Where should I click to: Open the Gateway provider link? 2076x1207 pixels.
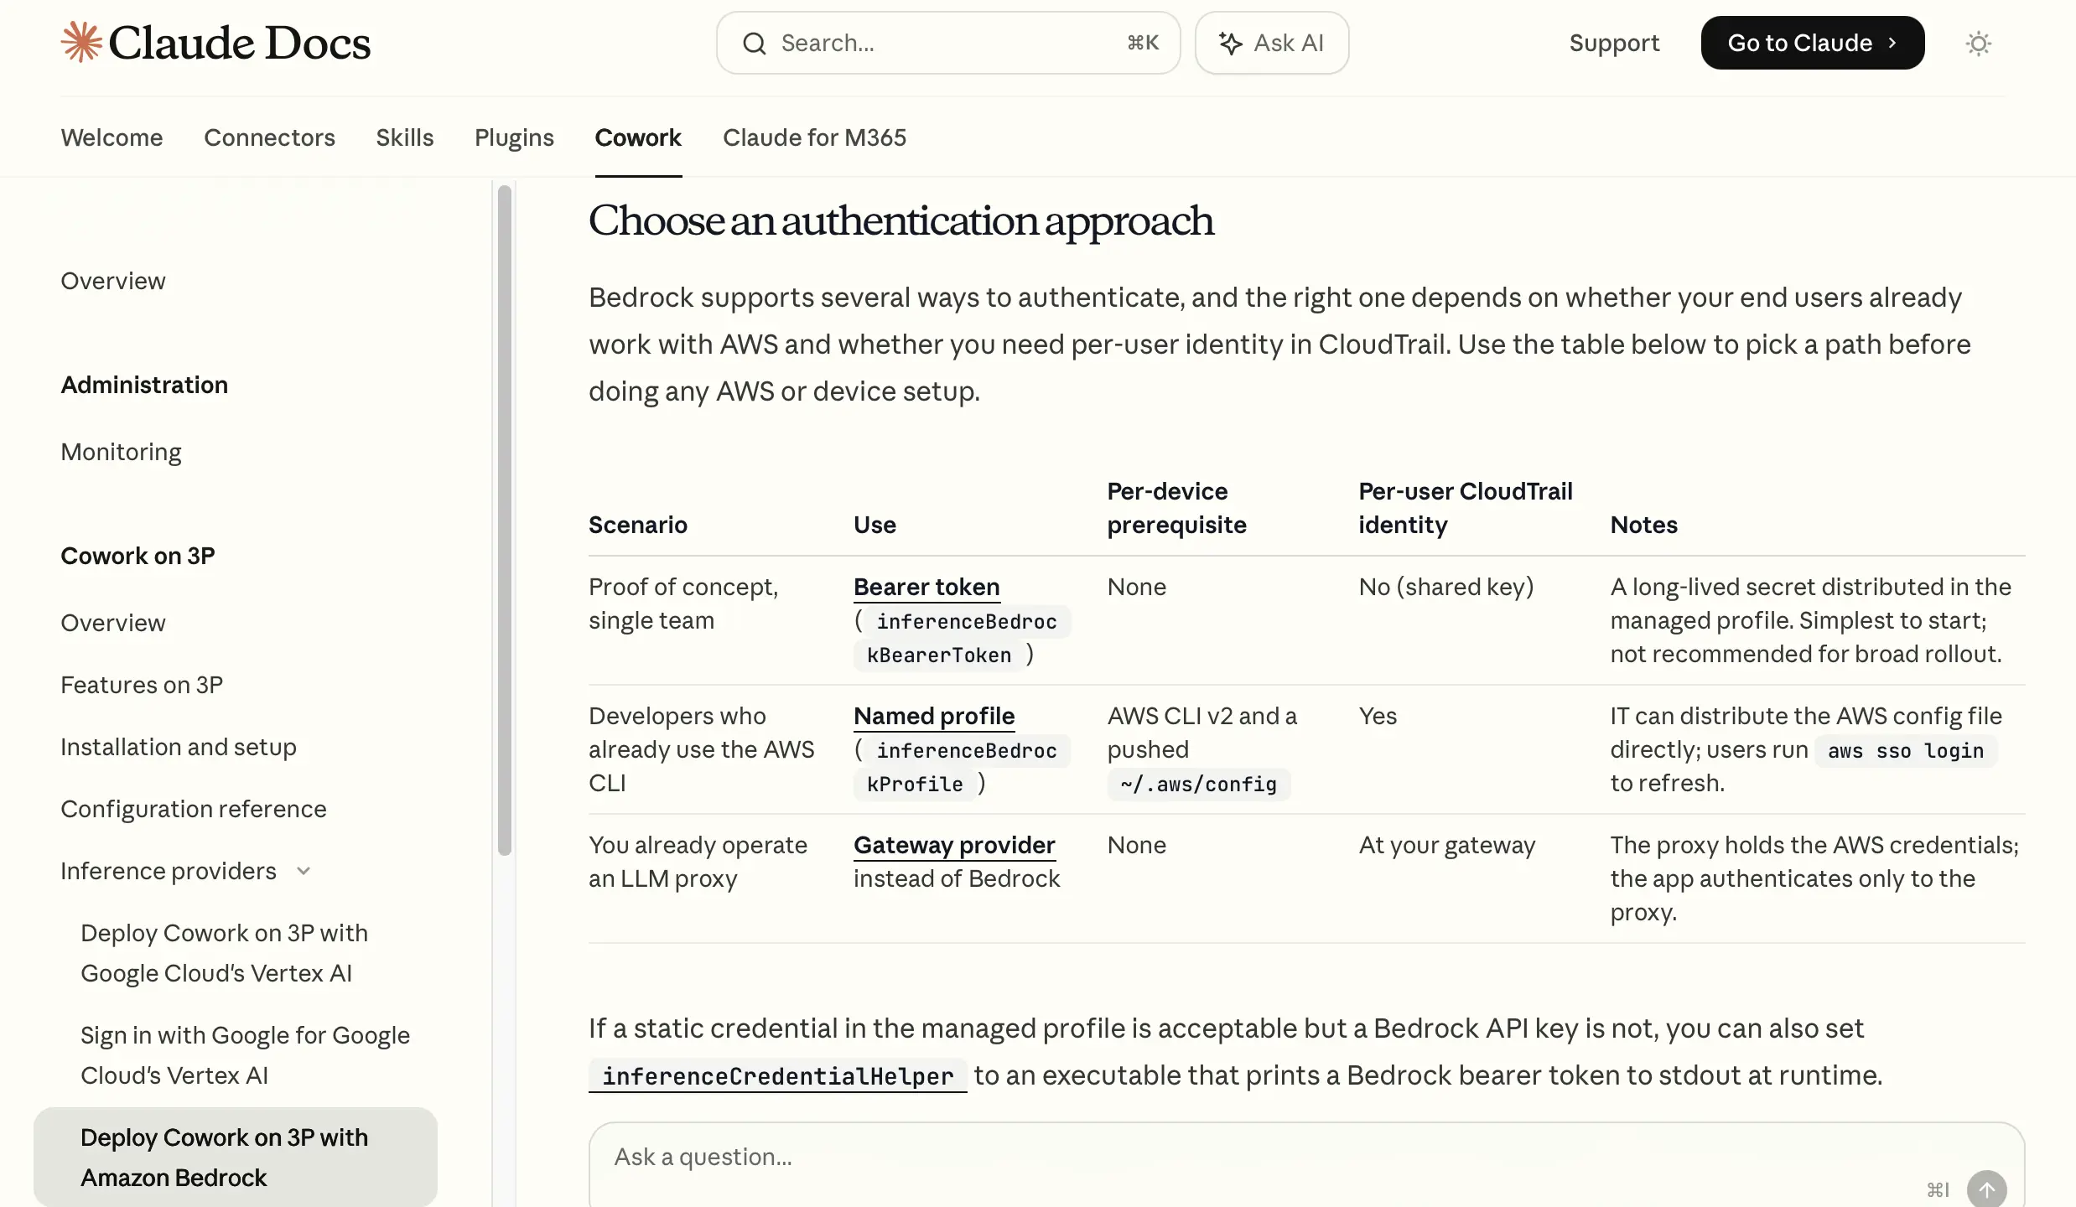(x=954, y=845)
